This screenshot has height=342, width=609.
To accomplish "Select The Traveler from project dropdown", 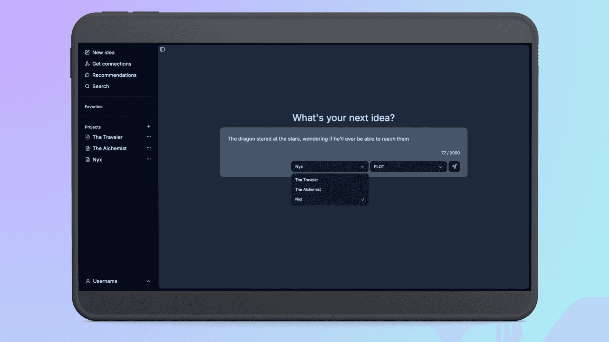I will point(307,179).
